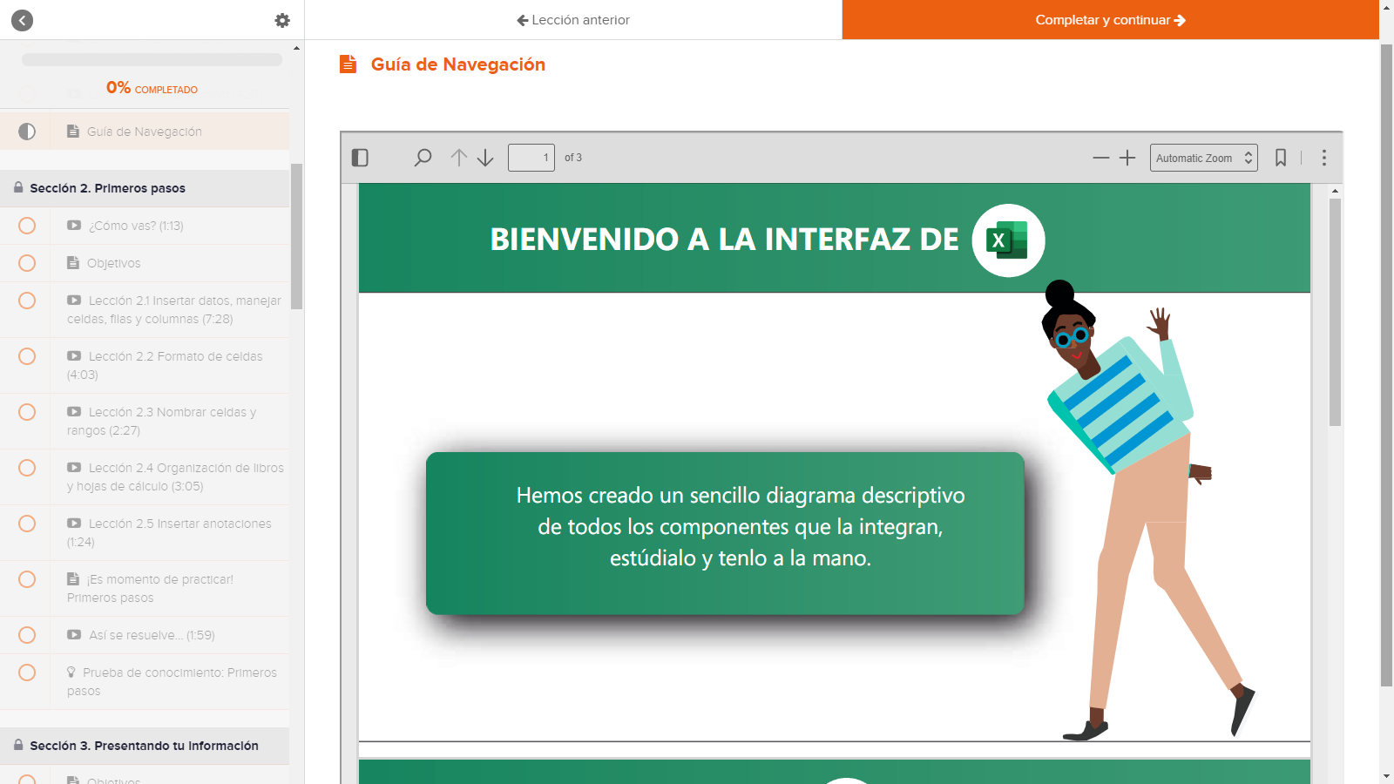Click the 'of 3' page count text
The height and width of the screenshot is (784, 1394).
[x=573, y=158]
